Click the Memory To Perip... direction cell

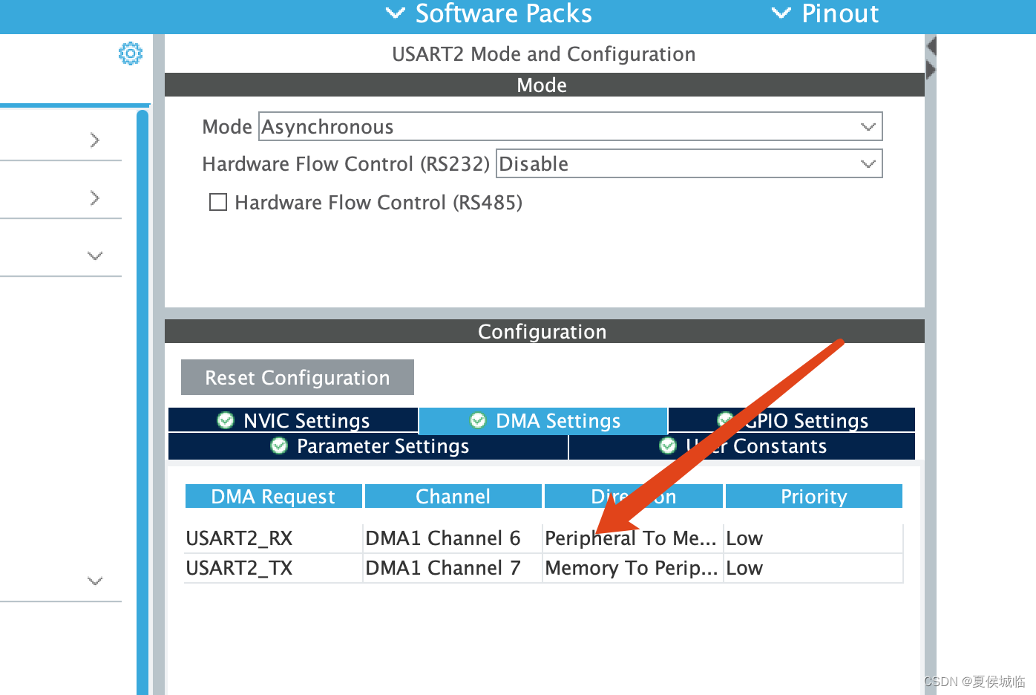pyautogui.click(x=632, y=567)
